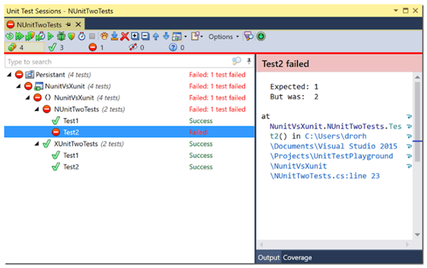427x268 pixels.
Task: Select the NunitVsXunit namespace row
Action: (x=129, y=98)
